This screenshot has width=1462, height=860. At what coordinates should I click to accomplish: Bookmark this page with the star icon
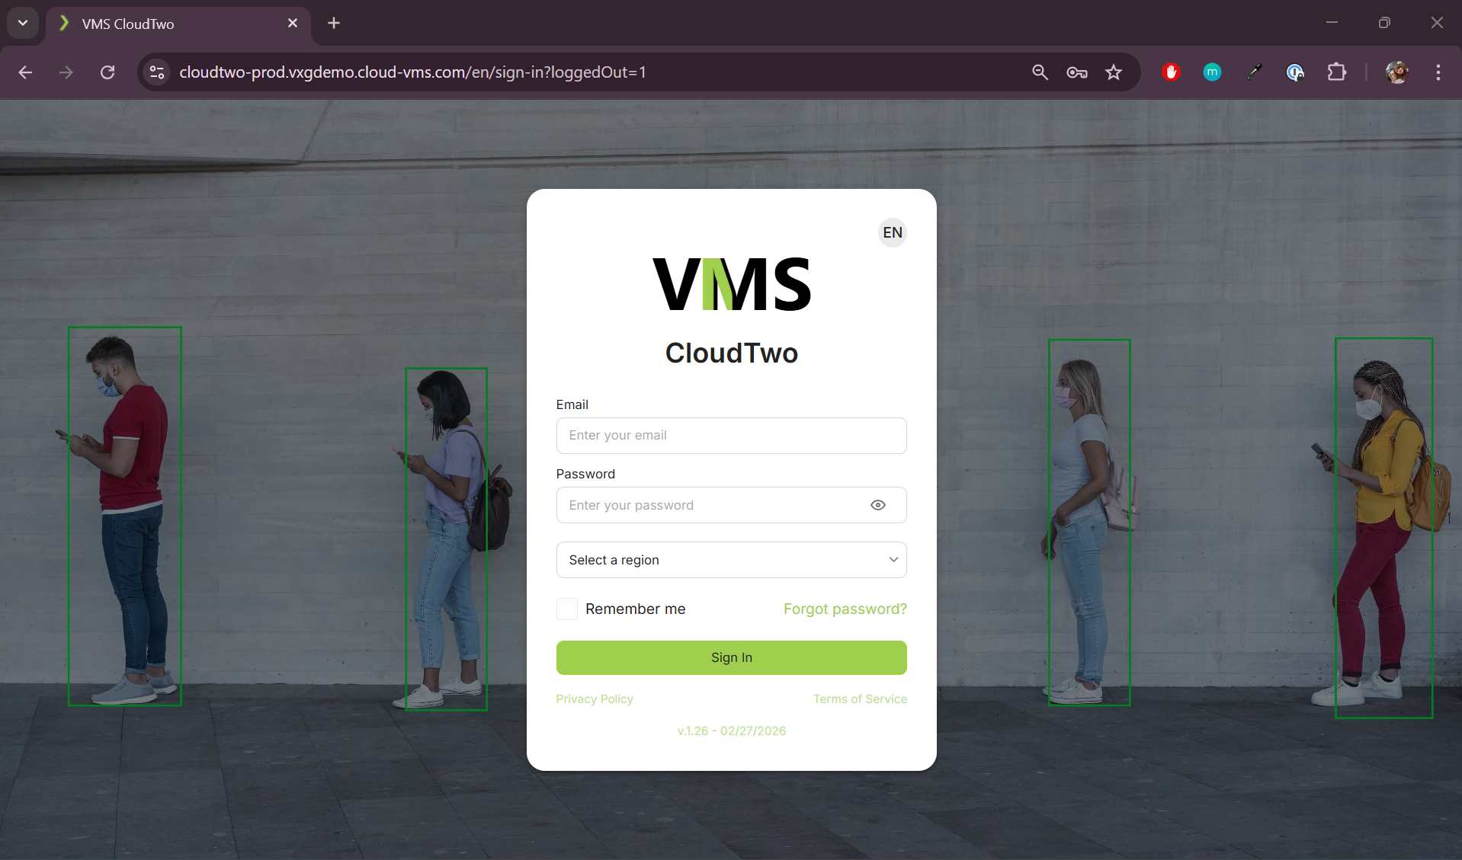click(1114, 72)
